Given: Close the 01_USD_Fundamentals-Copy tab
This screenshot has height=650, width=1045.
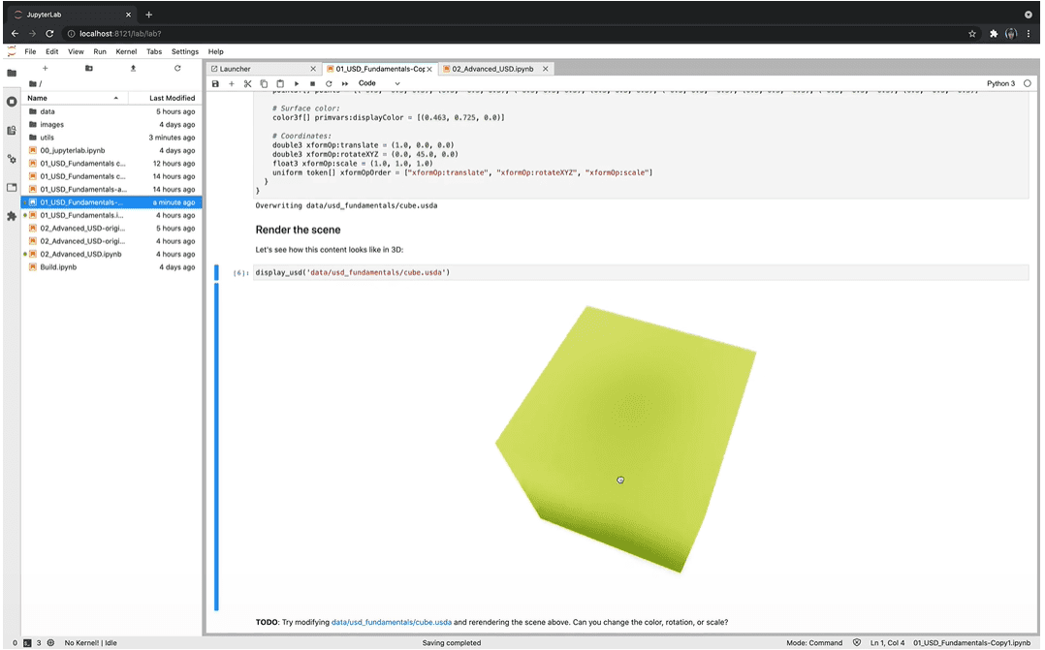Looking at the screenshot, I should pyautogui.click(x=429, y=70).
